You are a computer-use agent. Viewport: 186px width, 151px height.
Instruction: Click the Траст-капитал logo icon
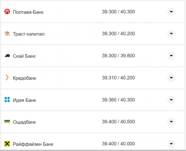tap(7, 34)
